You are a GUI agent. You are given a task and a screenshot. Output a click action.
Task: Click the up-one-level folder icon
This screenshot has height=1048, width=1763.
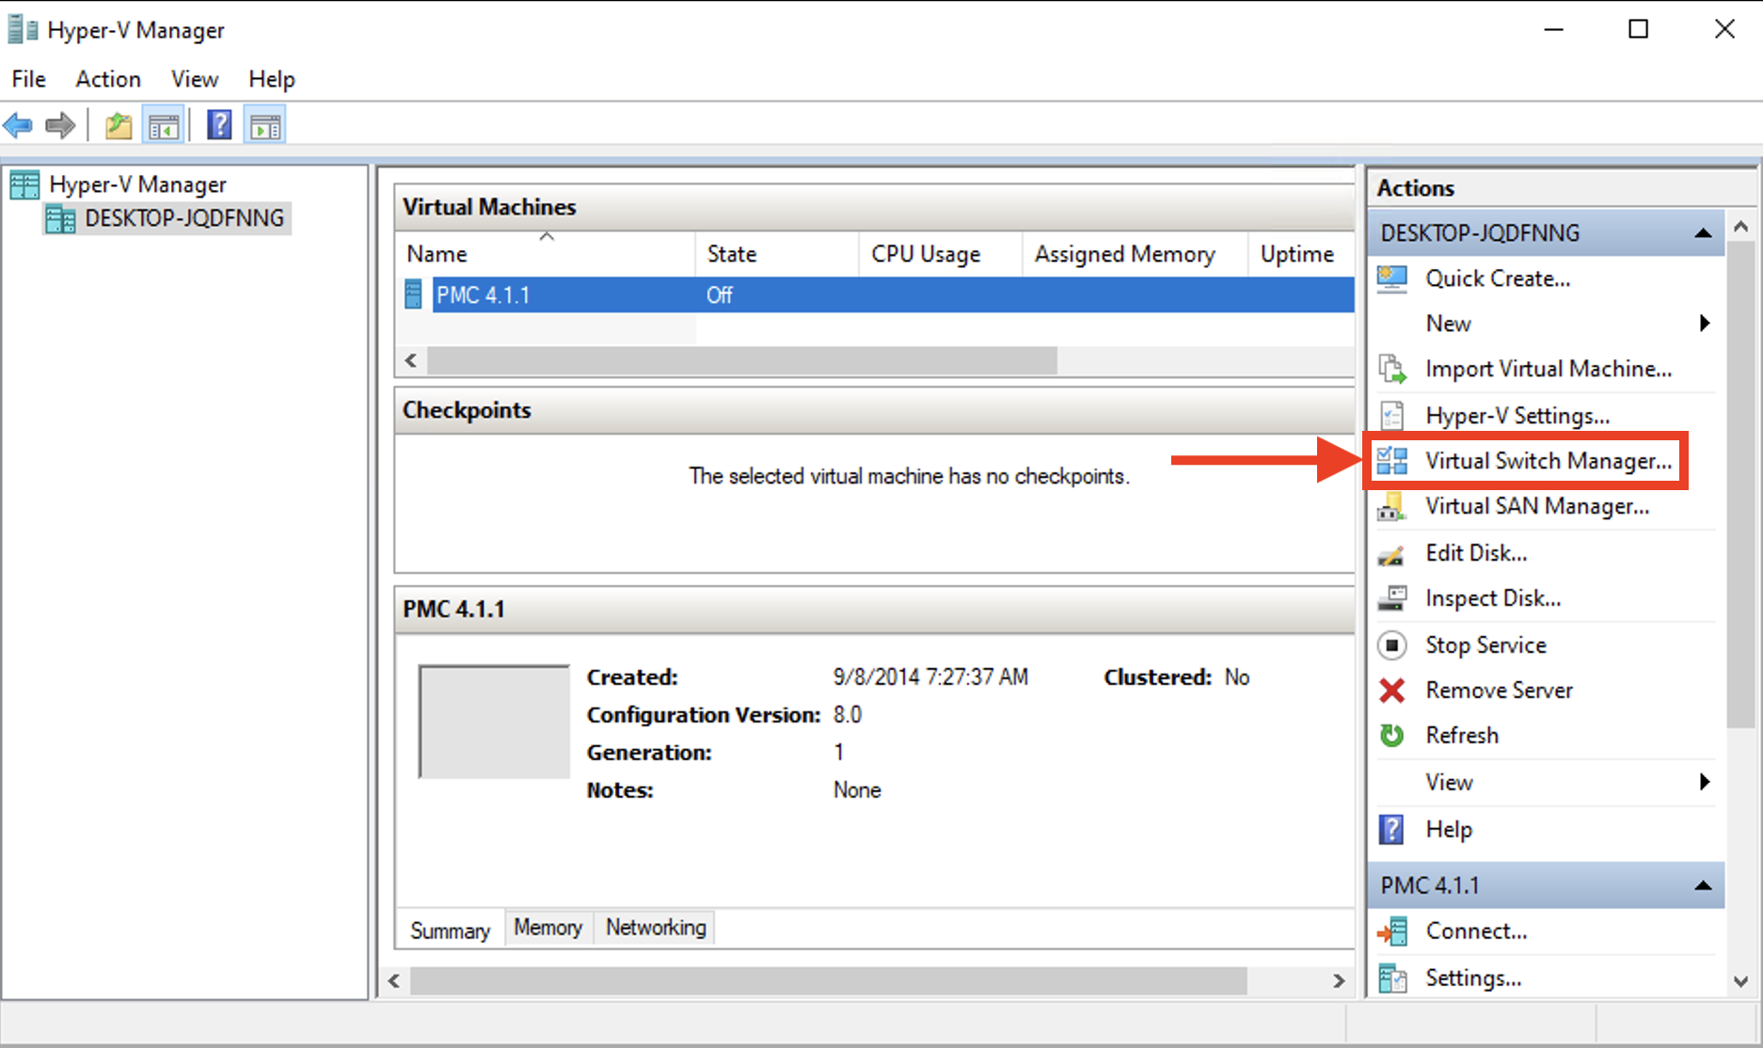click(x=119, y=125)
